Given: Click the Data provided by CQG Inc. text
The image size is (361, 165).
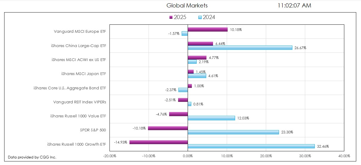Looking at the screenshot, I should (x=32, y=157).
